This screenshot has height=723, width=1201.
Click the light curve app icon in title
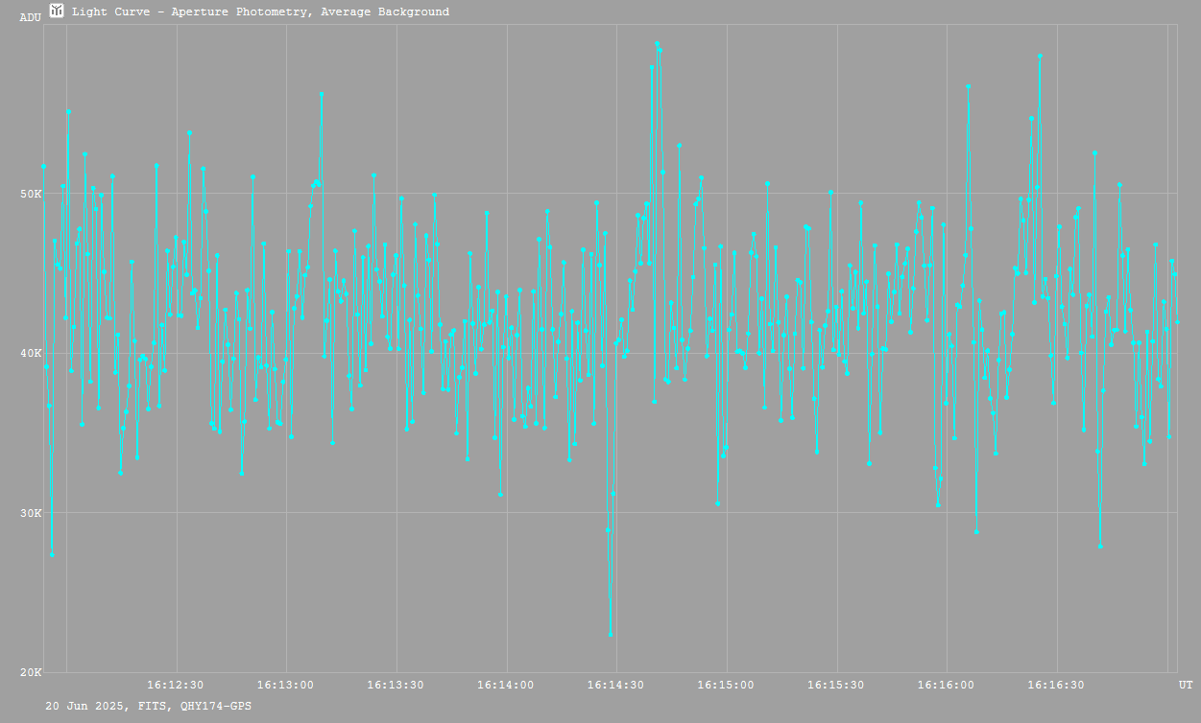coord(58,11)
